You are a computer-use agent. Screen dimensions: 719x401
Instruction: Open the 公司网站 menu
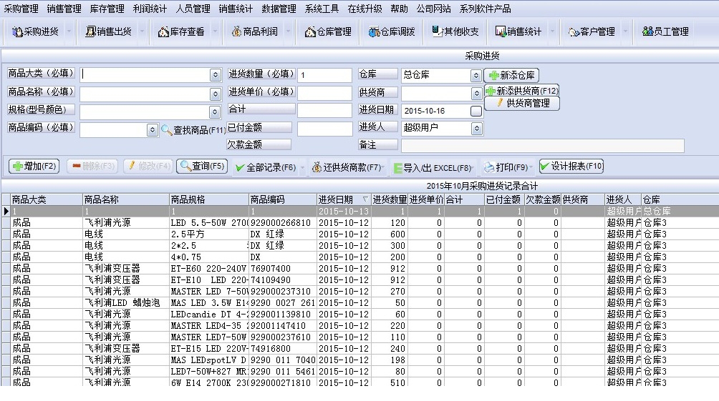tap(433, 9)
